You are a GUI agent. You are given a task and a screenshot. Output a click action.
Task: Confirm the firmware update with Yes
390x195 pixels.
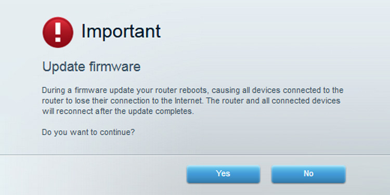tap(223, 174)
